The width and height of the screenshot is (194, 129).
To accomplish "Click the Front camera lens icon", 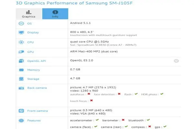I will [21, 111].
